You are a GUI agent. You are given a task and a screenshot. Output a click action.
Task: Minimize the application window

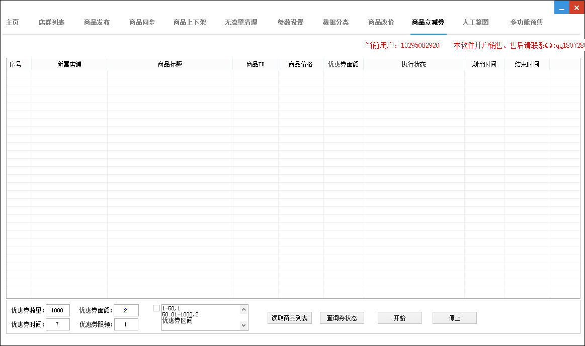click(x=562, y=8)
